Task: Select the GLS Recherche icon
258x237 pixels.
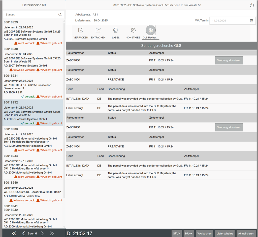Action: [151, 30]
